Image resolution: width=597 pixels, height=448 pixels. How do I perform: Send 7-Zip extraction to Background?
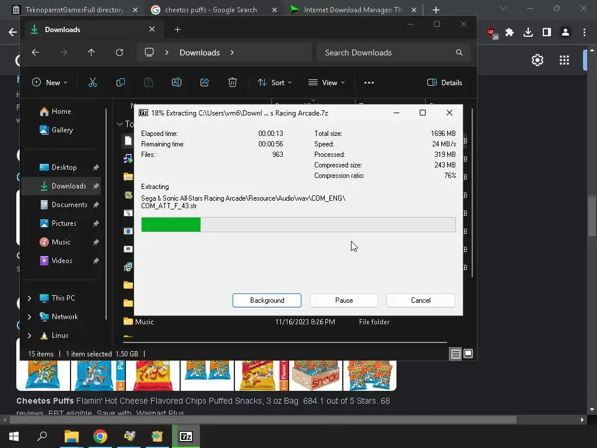[x=267, y=300]
